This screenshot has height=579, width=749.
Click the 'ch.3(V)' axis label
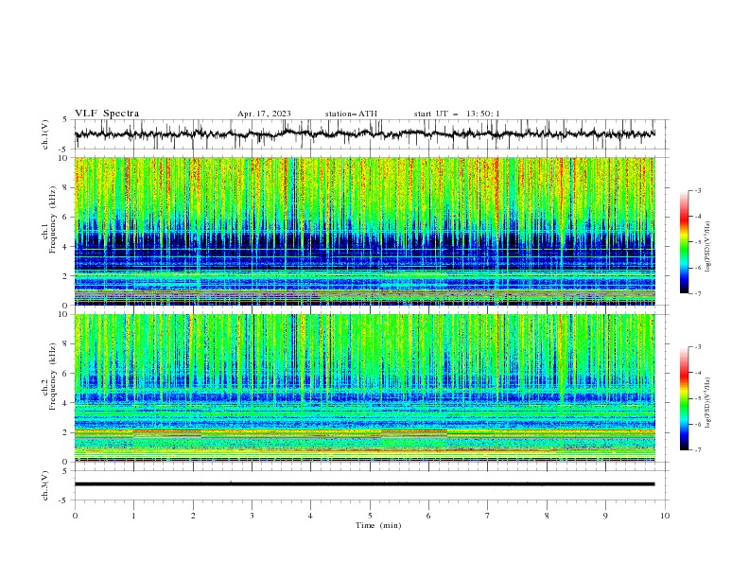45,485
